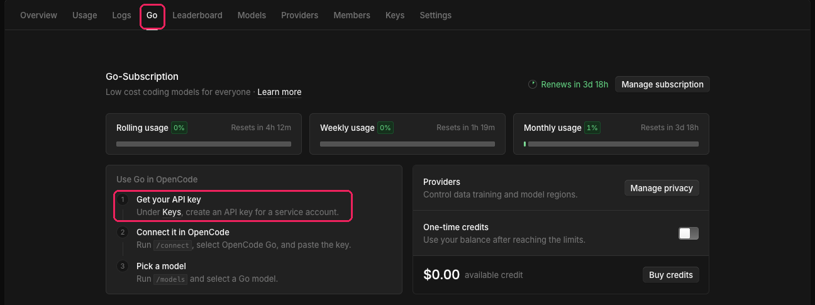Click the renewal clock icon

pyautogui.click(x=533, y=84)
